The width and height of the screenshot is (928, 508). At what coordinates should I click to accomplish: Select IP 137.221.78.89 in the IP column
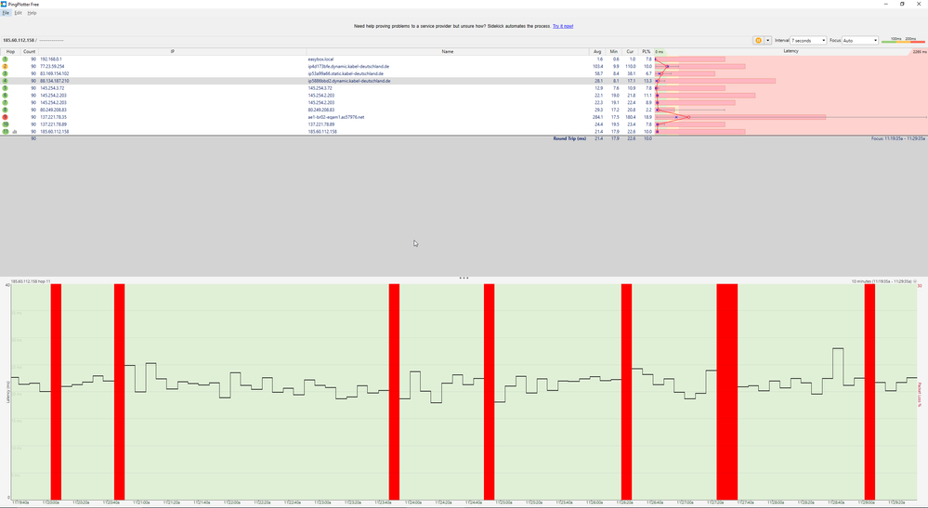click(x=53, y=124)
